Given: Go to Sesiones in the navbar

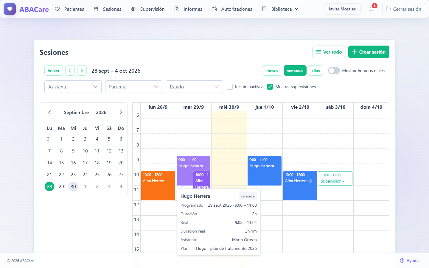Looking at the screenshot, I should [108, 9].
